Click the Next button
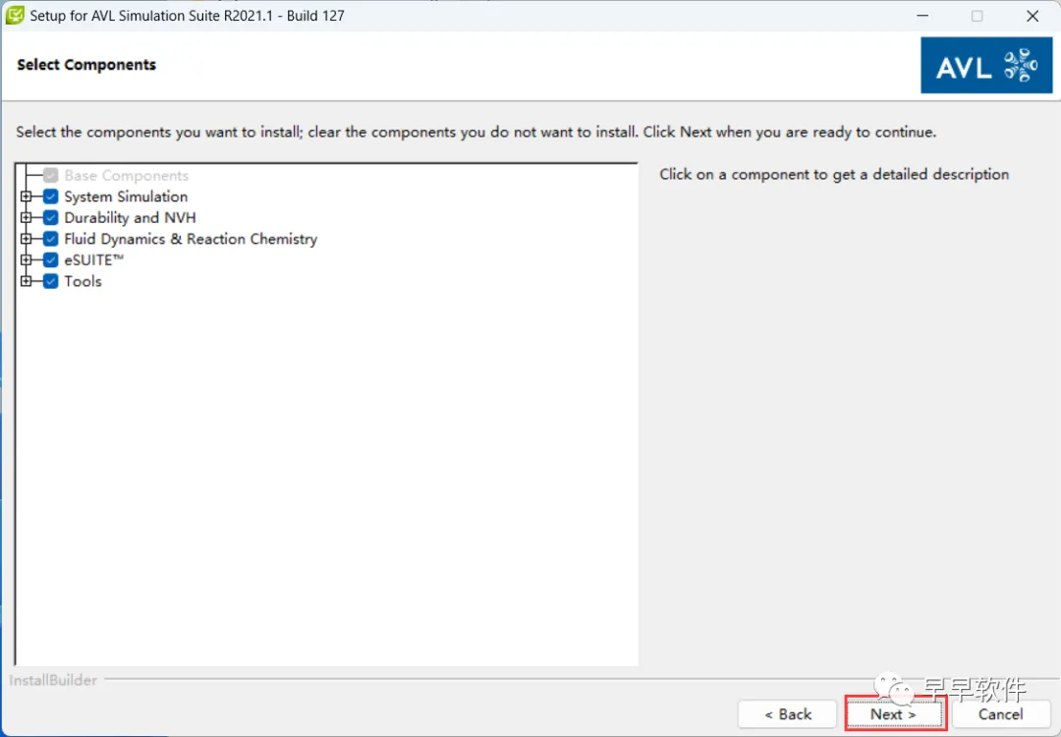Screen dimensions: 1061x737 click(x=895, y=714)
